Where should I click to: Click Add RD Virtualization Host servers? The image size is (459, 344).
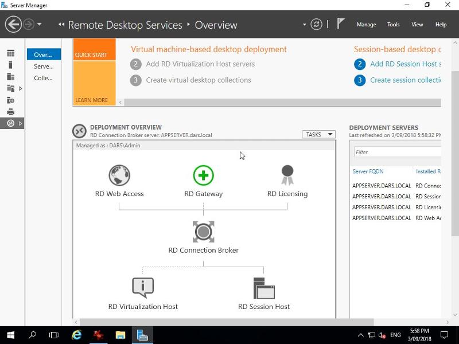tap(200, 64)
